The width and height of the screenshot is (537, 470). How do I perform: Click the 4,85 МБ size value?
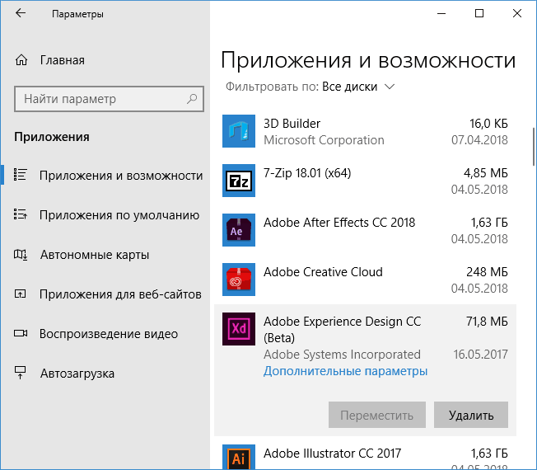486,173
